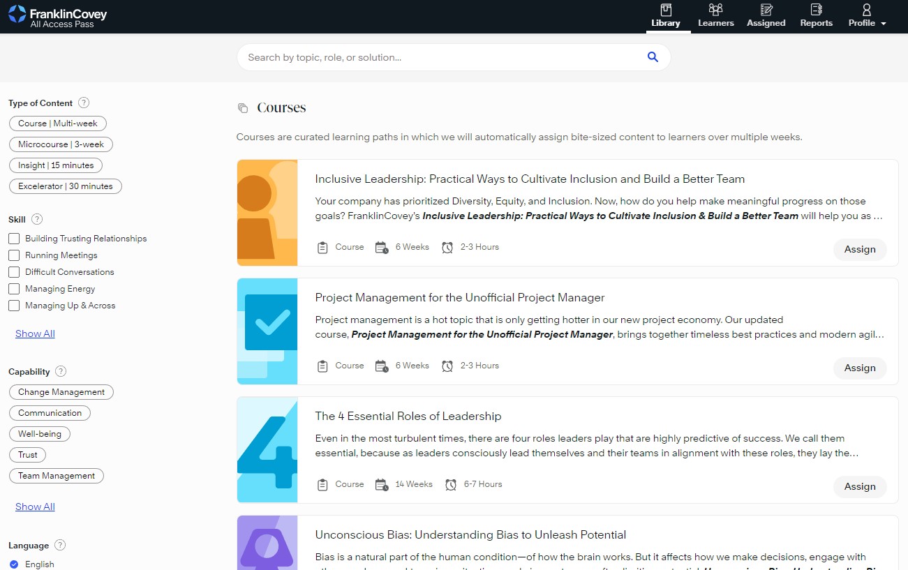Click 4 Essential Roles clipboard icon

[x=322, y=484]
